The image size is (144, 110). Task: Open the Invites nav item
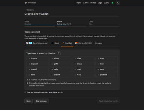tap(93, 3)
